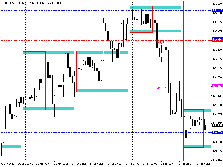Click the blue 1.42757 price tag
The image size is (223, 167).
pos(217,10)
